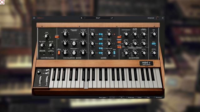This screenshot has width=200, height=112.
Task: Flip the lower white switch beside keyboard
Action: tap(47, 73)
